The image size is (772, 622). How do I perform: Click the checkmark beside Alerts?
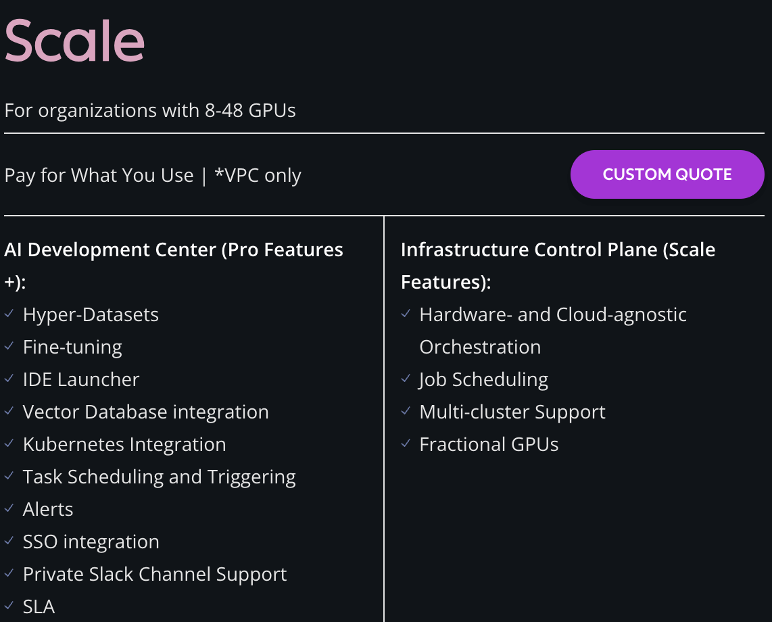coord(9,509)
